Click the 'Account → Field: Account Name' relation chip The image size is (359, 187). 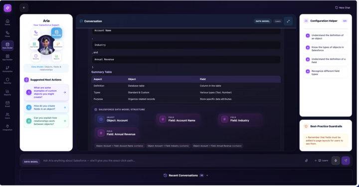click(120, 146)
